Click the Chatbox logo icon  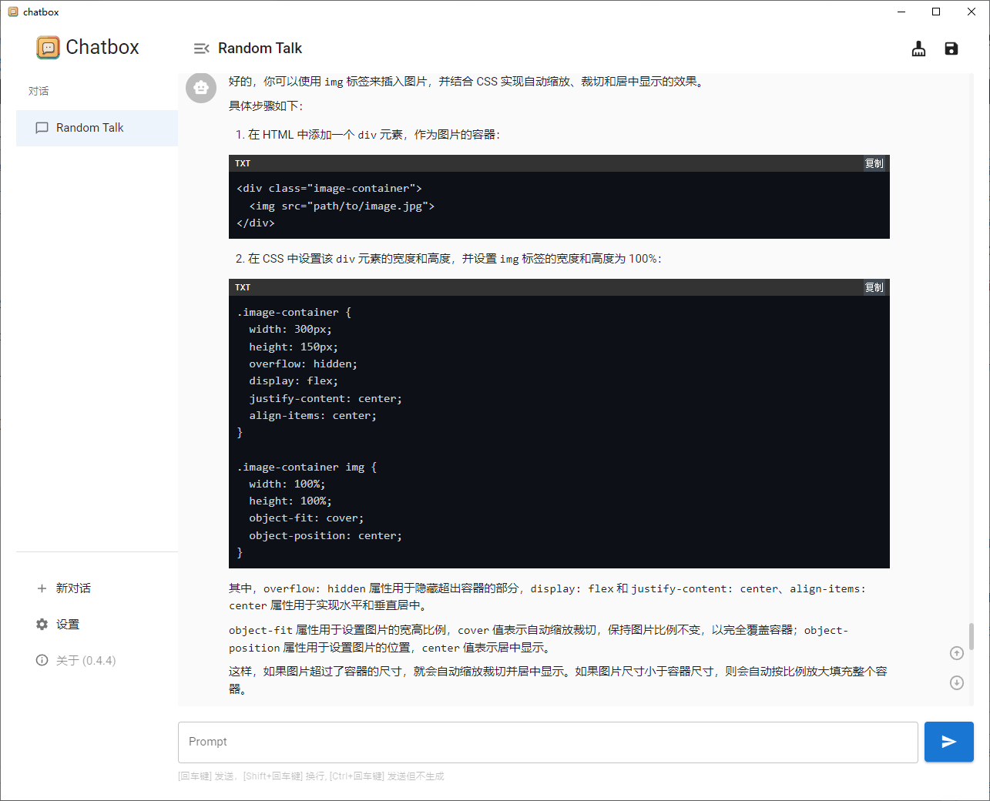pyautogui.click(x=48, y=48)
